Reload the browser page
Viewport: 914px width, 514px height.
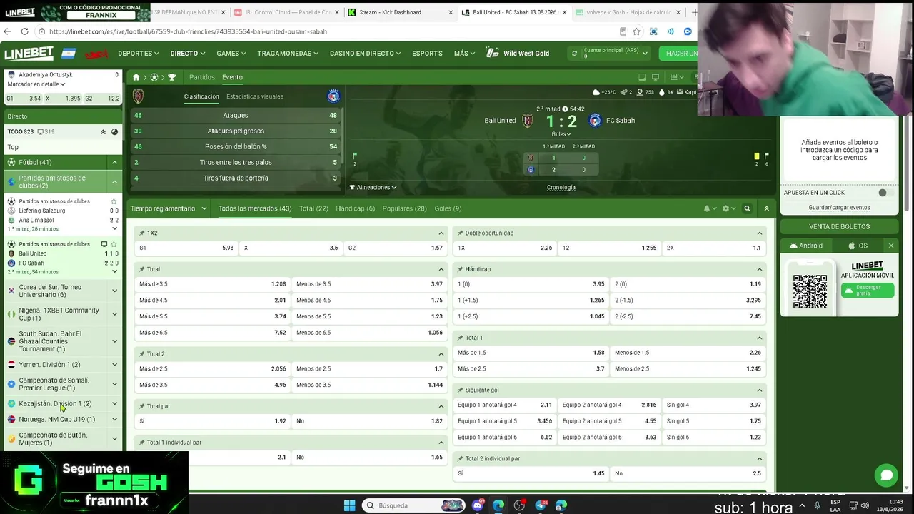coord(24,31)
